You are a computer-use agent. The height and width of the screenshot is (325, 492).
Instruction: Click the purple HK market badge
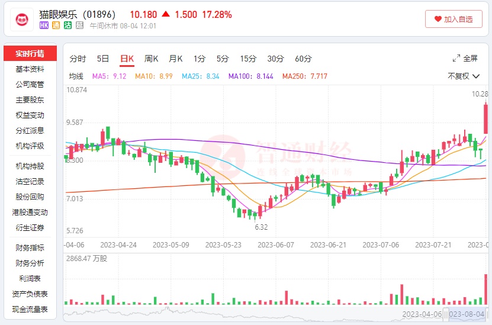point(44,25)
